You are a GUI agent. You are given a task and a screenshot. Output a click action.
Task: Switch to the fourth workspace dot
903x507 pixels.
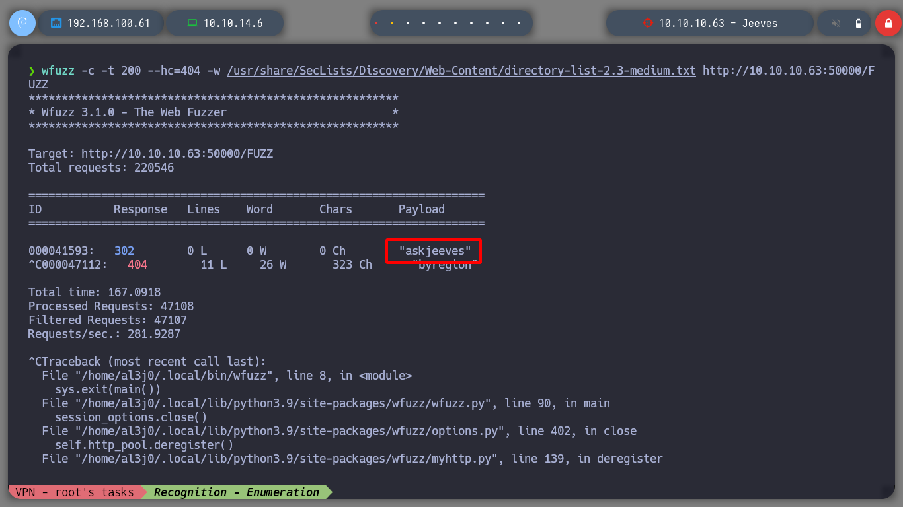424,23
